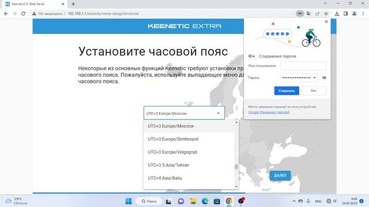Viewport: 369px width, 207px height.
Task: Open a new browser tab
Action: [73, 4]
